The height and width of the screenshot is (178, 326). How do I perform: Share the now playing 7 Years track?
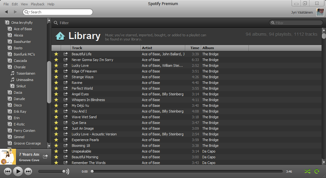pyautogui.click(x=45, y=156)
